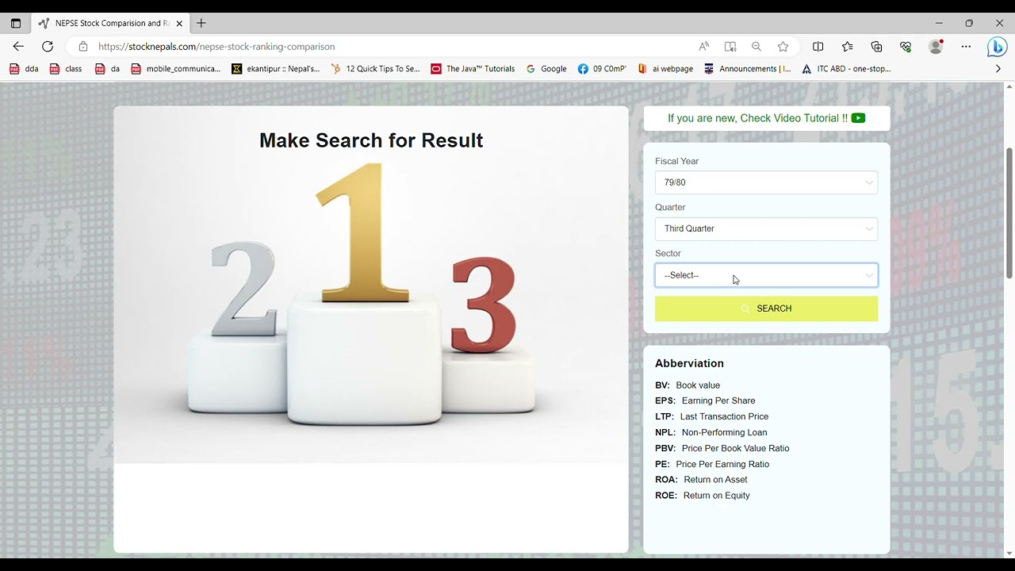Refresh the current page
This screenshot has width=1015, height=571.
pyautogui.click(x=48, y=47)
